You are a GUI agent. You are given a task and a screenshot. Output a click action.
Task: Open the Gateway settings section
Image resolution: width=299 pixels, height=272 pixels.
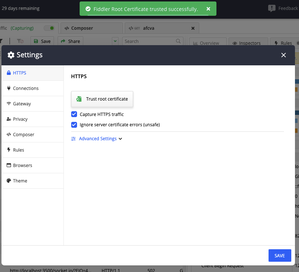22,104
